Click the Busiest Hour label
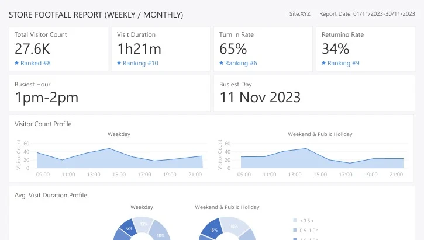The height and width of the screenshot is (240, 424). tap(32, 84)
